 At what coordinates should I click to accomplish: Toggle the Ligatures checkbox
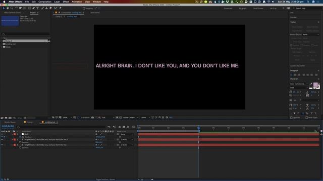coord(291,118)
